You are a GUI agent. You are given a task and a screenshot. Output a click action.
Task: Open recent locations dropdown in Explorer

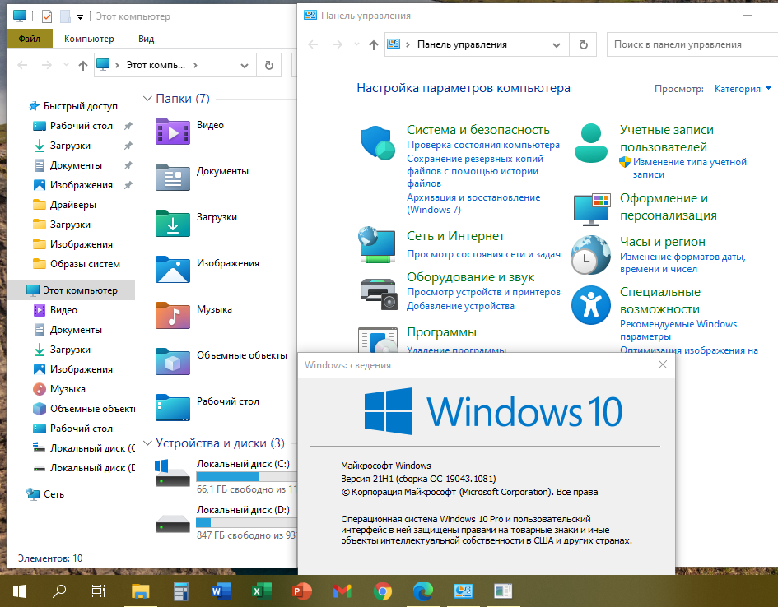tap(66, 65)
